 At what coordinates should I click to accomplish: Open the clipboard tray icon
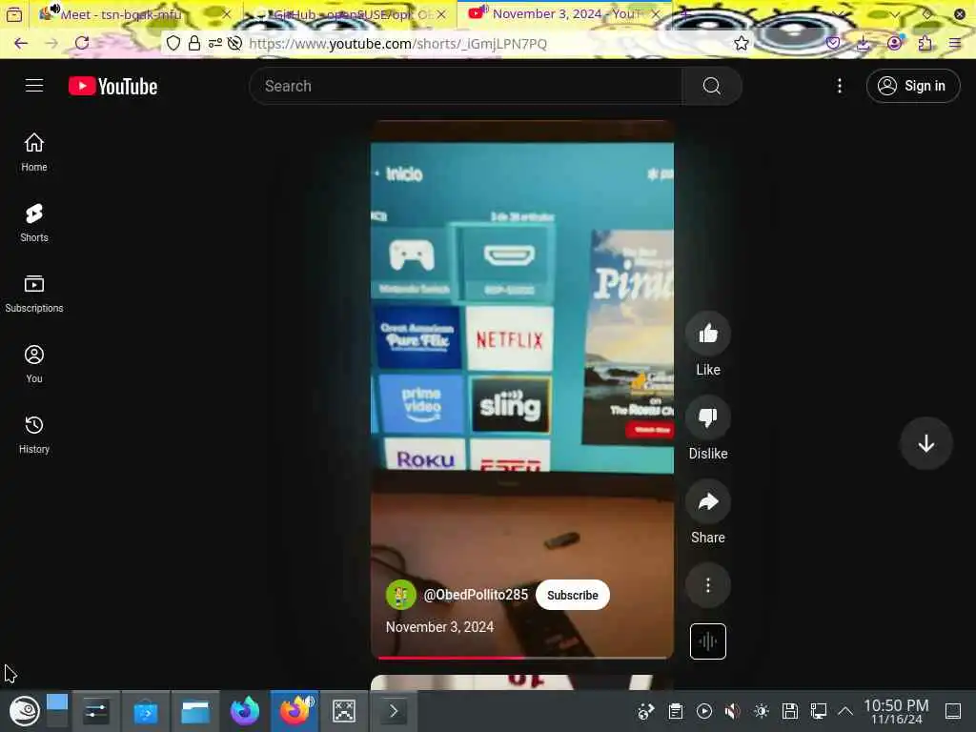pyautogui.click(x=676, y=711)
